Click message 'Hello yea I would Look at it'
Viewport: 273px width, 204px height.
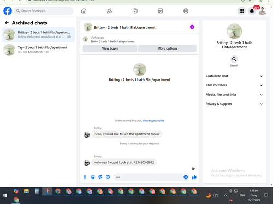coord(124,162)
